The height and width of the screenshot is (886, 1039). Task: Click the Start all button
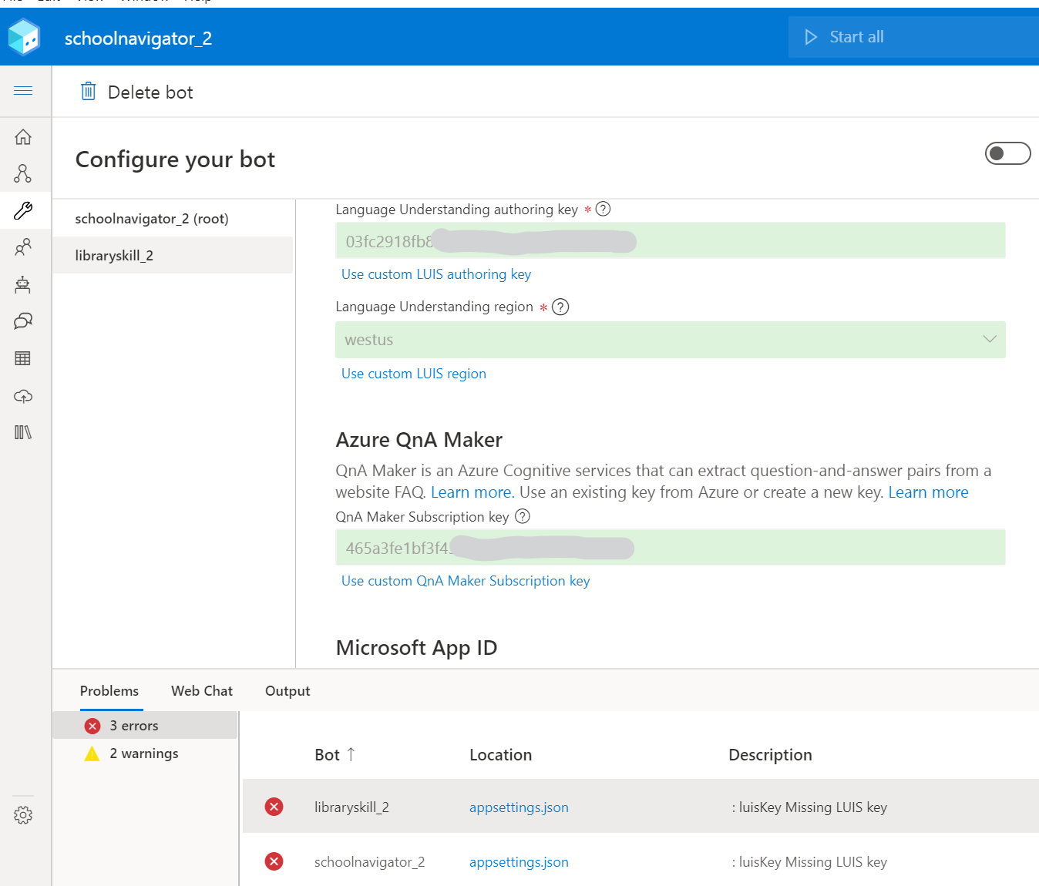pyautogui.click(x=913, y=37)
